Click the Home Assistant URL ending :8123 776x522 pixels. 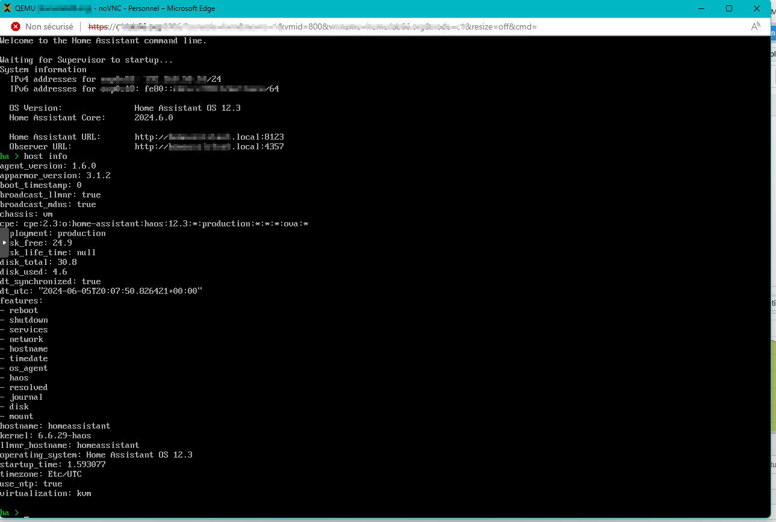pyautogui.click(x=210, y=137)
